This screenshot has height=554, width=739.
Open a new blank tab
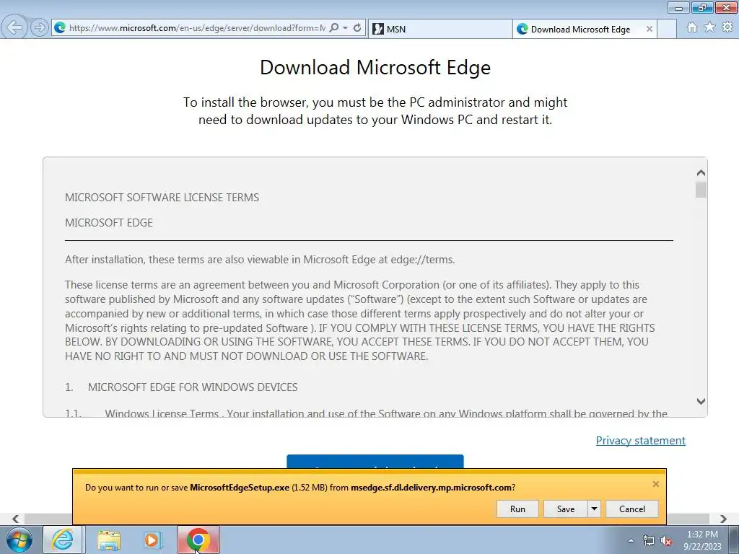667,29
